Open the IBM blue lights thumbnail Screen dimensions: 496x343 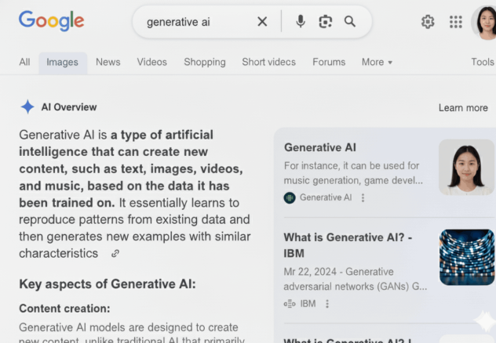tap(467, 257)
